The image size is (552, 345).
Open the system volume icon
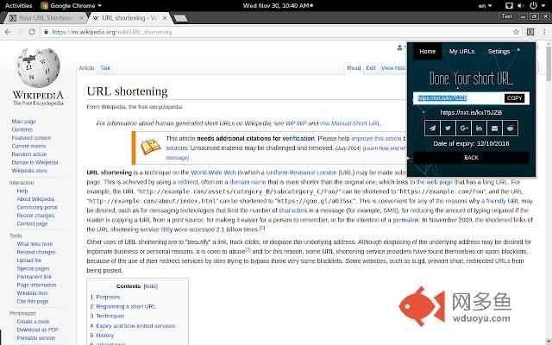coord(521,6)
